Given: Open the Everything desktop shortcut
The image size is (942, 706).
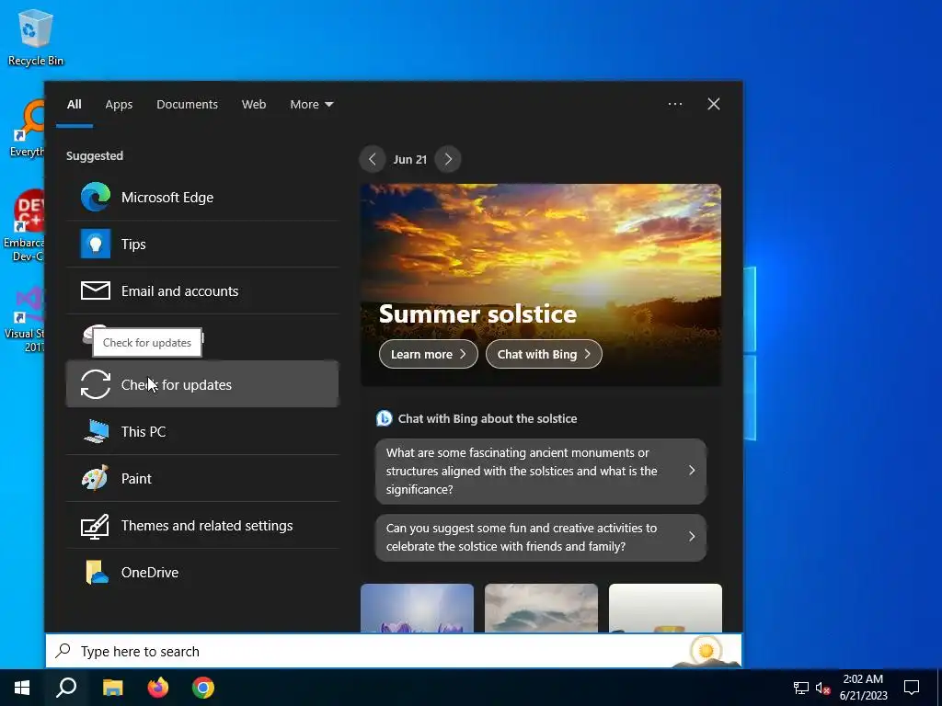Looking at the screenshot, I should [x=27, y=129].
